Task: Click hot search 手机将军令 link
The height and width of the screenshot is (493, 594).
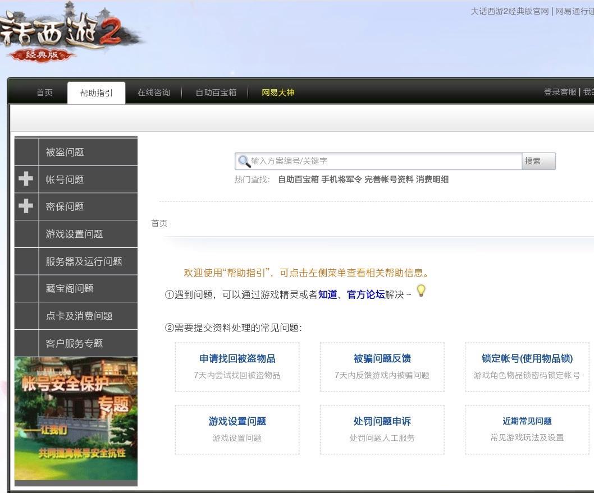Action: point(341,179)
